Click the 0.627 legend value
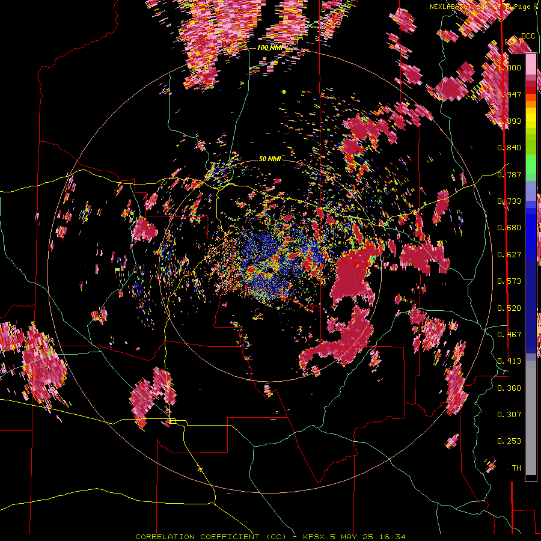 pyautogui.click(x=509, y=255)
